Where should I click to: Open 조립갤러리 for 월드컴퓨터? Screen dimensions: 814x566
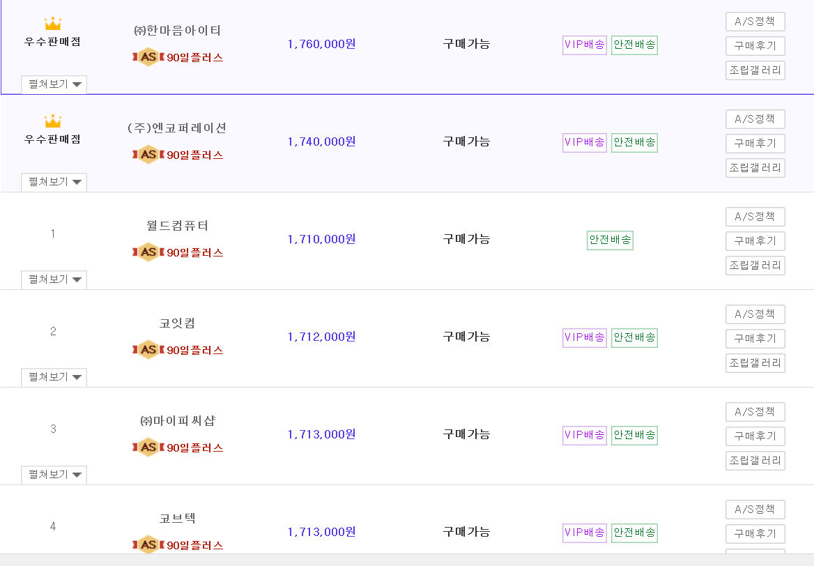(755, 266)
